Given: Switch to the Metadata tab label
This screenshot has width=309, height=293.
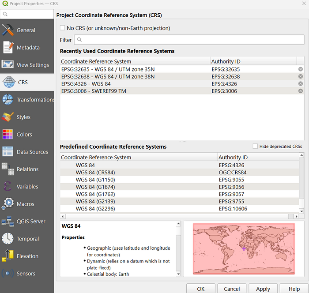Looking at the screenshot, I should coord(28,48).
